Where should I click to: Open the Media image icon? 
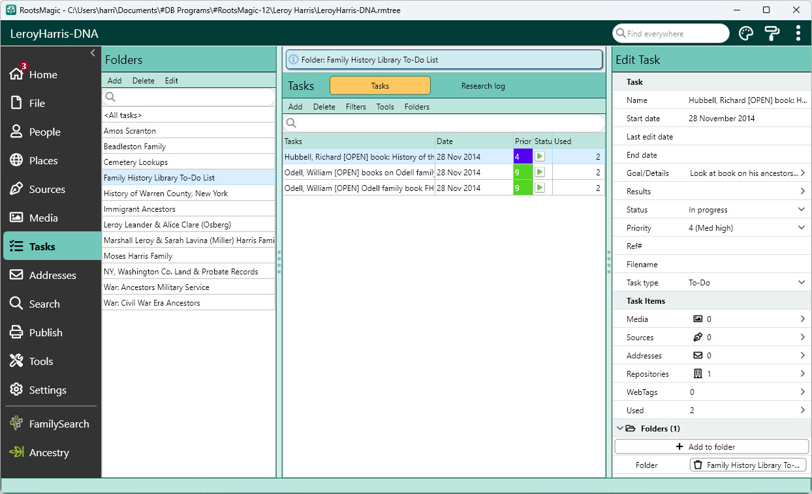point(16,218)
